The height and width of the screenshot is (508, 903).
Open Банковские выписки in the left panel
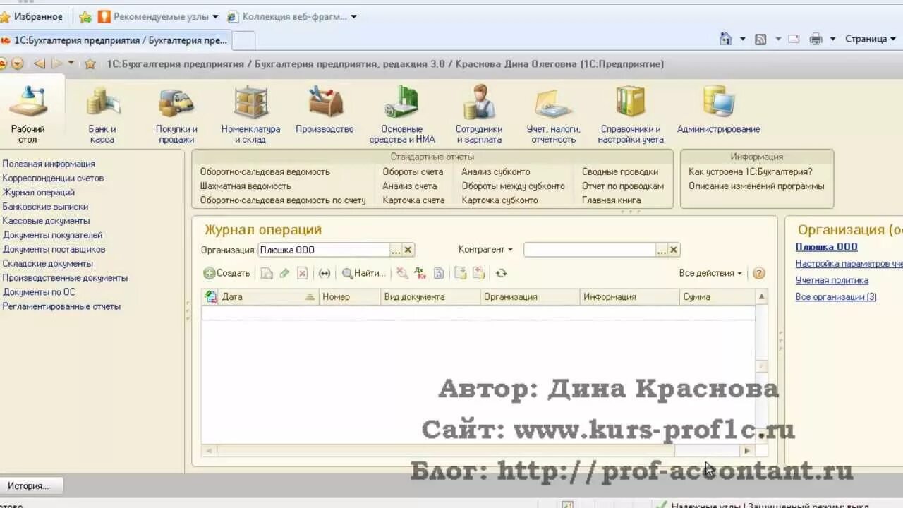45,207
